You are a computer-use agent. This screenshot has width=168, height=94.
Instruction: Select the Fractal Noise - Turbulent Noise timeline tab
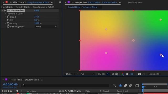[x=24, y=80]
